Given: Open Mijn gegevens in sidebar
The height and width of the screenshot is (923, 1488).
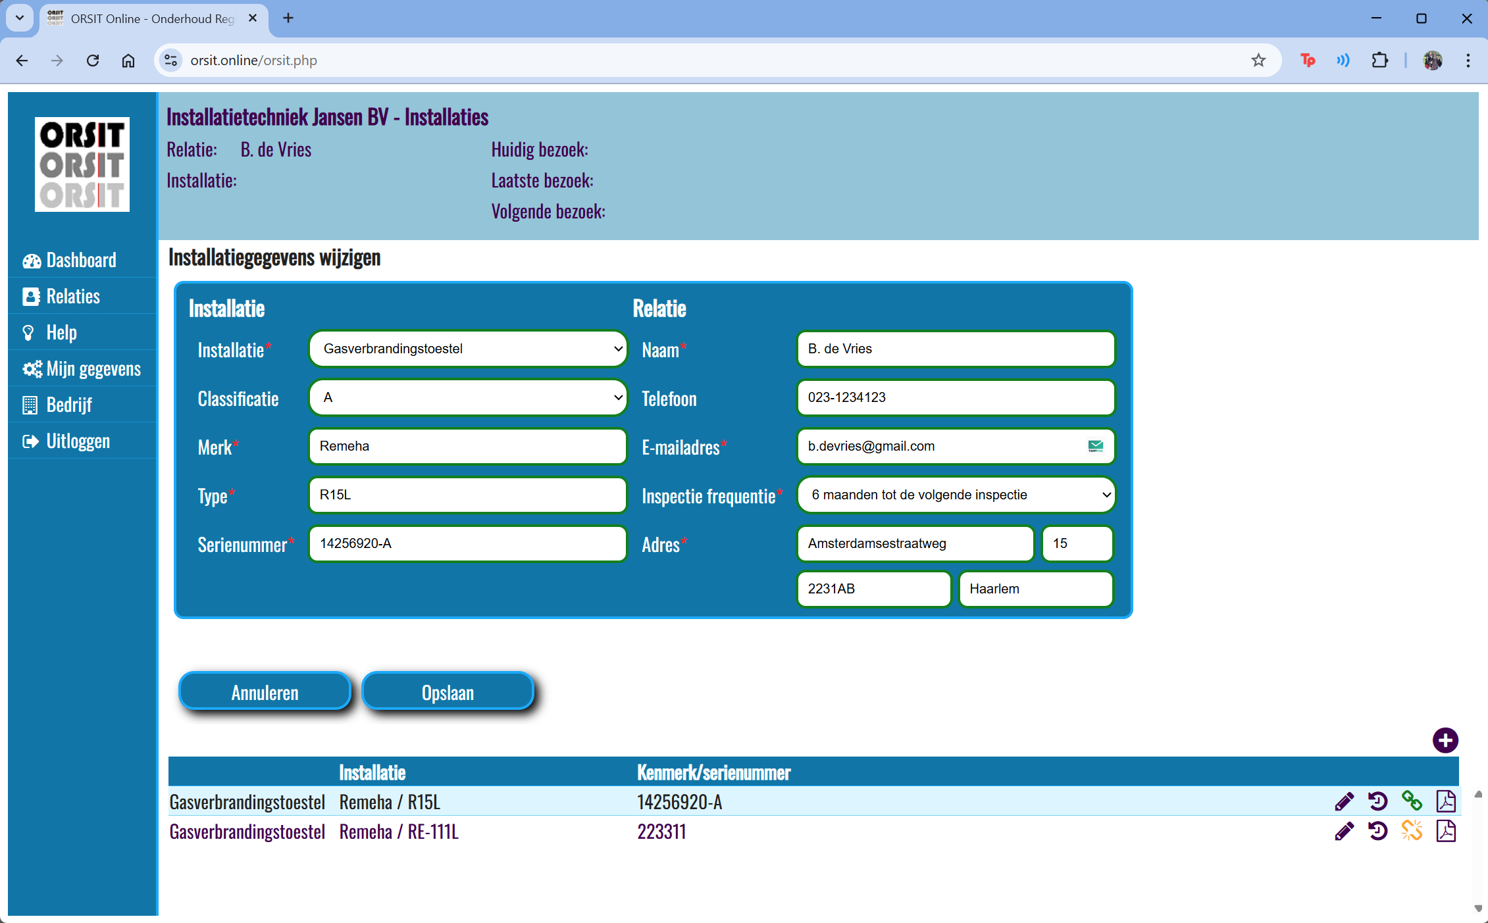Looking at the screenshot, I should (82, 368).
